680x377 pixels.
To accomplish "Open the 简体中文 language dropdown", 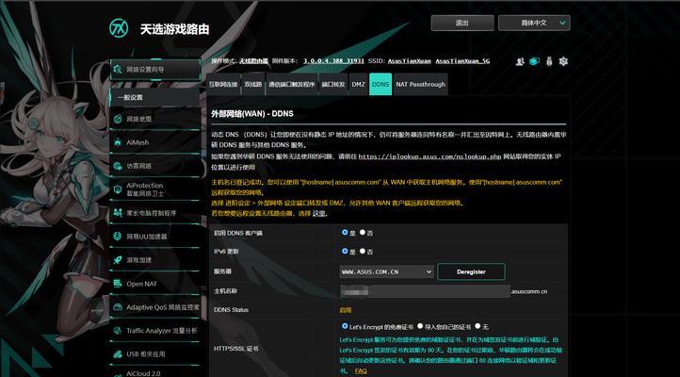I will tap(534, 23).
